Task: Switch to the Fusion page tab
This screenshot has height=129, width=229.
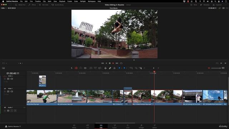Action: (114, 126)
